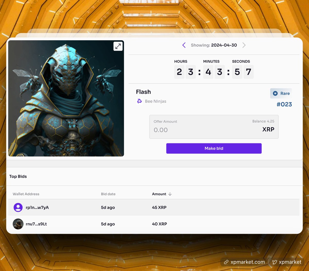Click the Flash NFT title
Screen dimensions: 309x271
click(143, 92)
